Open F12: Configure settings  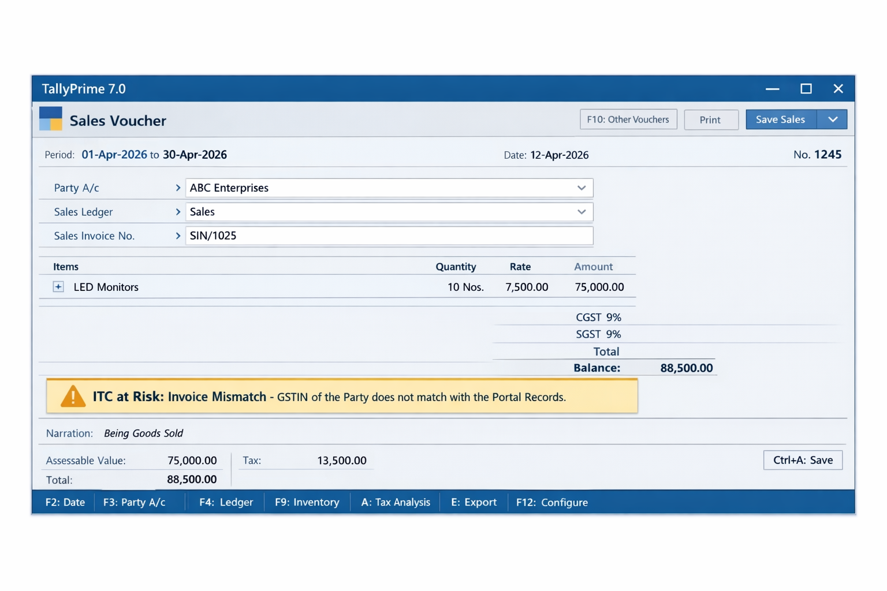[551, 502]
